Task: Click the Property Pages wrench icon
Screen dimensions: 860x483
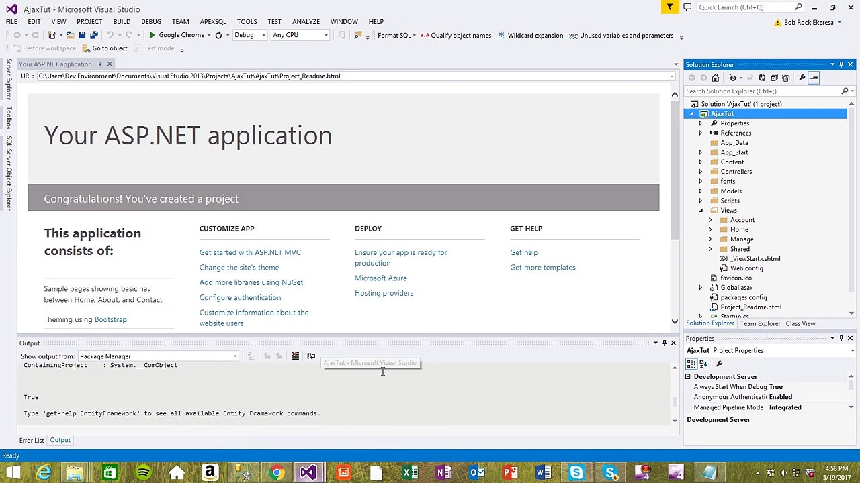Action: 720,364
